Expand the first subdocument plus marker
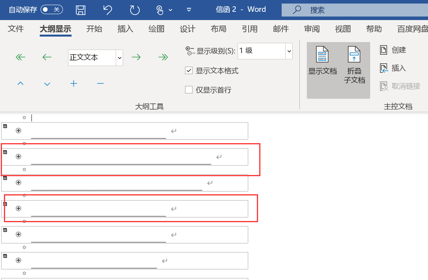The height and width of the screenshot is (280, 428). [x=18, y=131]
